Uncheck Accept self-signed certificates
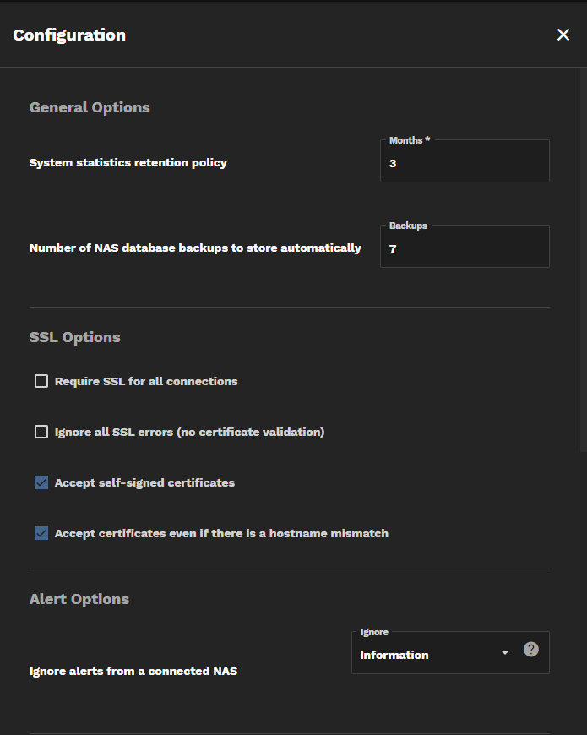This screenshot has height=735, width=587. tap(41, 482)
